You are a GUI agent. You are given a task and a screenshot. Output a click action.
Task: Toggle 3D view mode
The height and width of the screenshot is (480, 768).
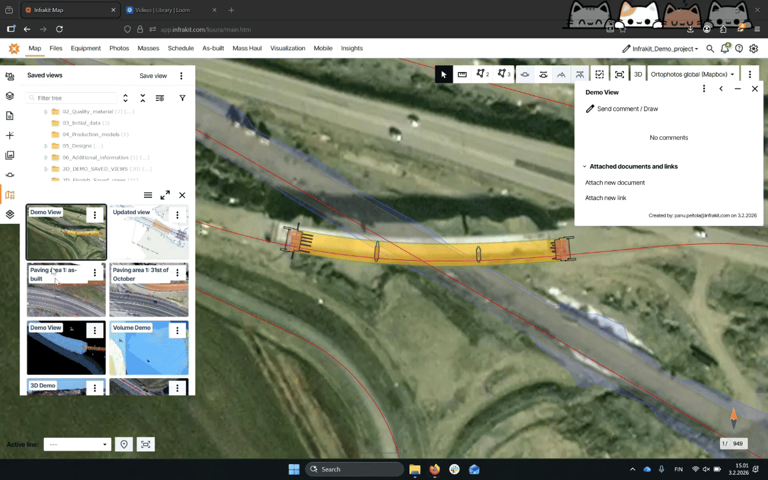638,75
